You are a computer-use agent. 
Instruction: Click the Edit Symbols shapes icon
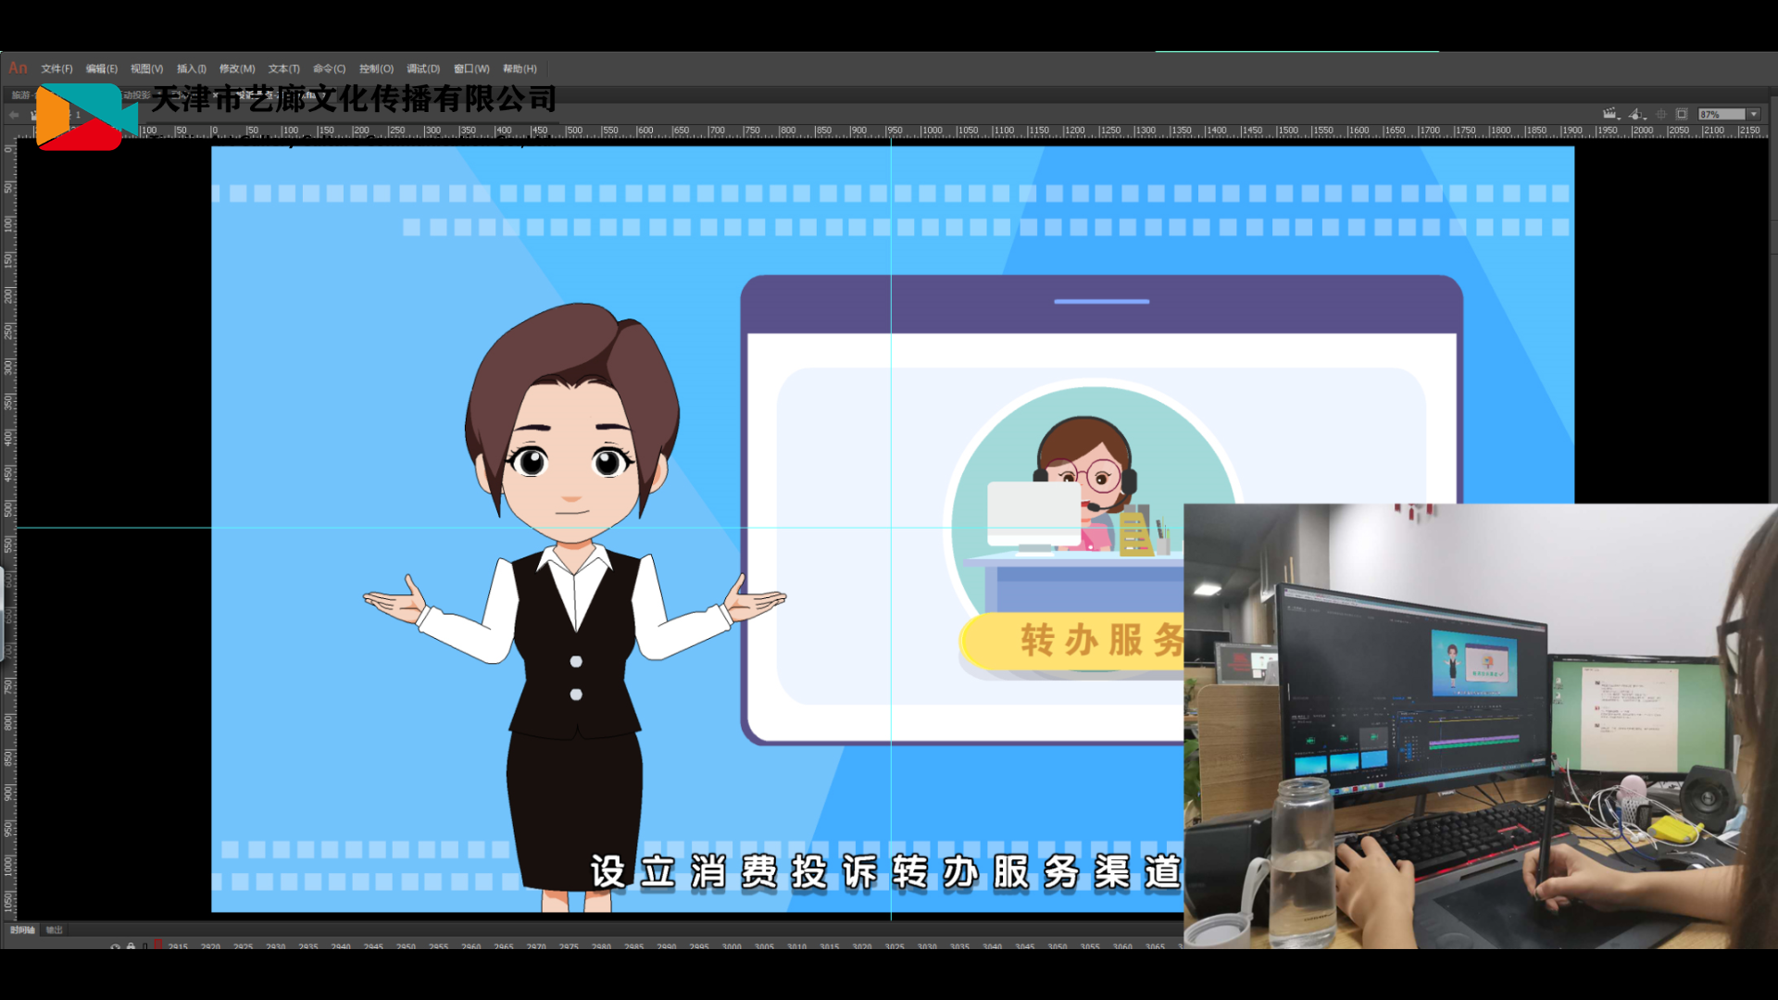[x=1636, y=114]
